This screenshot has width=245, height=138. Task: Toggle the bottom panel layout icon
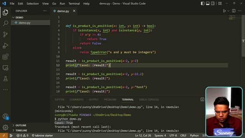(207, 3)
